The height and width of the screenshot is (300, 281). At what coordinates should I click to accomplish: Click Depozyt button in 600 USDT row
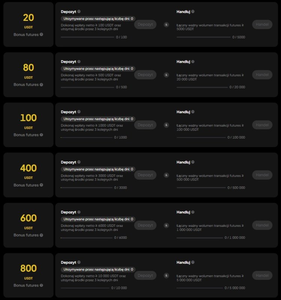click(145, 225)
